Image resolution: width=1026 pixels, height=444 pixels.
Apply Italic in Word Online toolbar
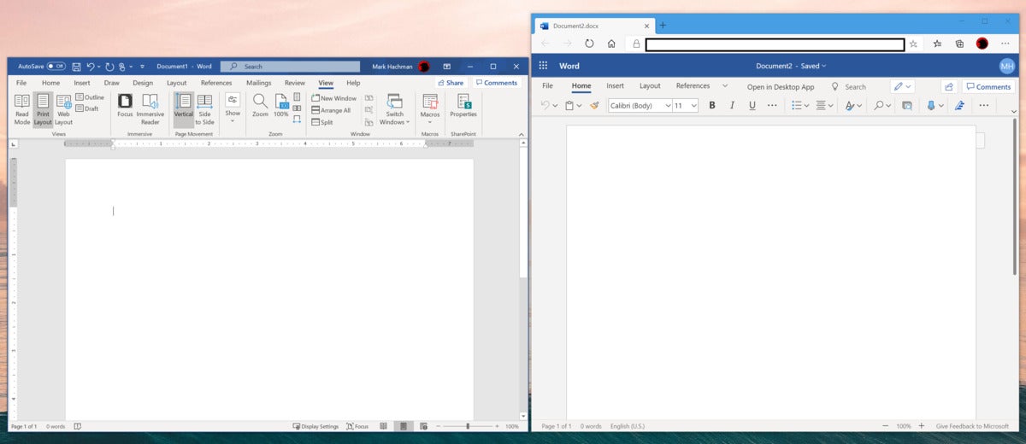click(732, 105)
